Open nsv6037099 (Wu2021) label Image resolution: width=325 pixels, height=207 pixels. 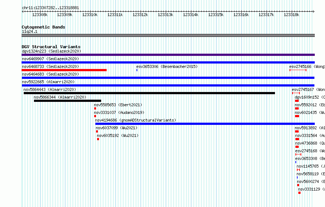click(116, 128)
